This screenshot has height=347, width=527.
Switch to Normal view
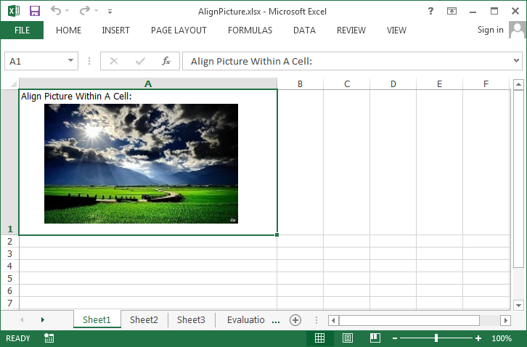click(319, 338)
